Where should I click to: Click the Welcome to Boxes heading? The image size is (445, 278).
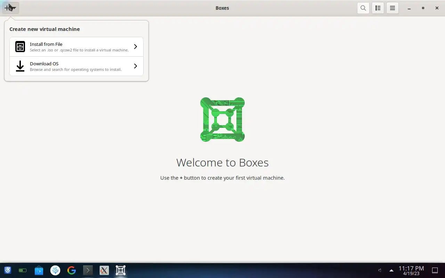coord(222,162)
